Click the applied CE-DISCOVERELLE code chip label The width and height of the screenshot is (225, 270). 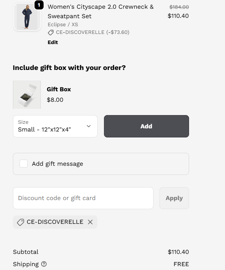coord(55,222)
